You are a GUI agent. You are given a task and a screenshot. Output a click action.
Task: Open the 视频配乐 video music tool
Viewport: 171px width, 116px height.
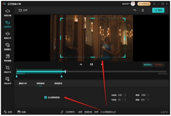point(7,47)
